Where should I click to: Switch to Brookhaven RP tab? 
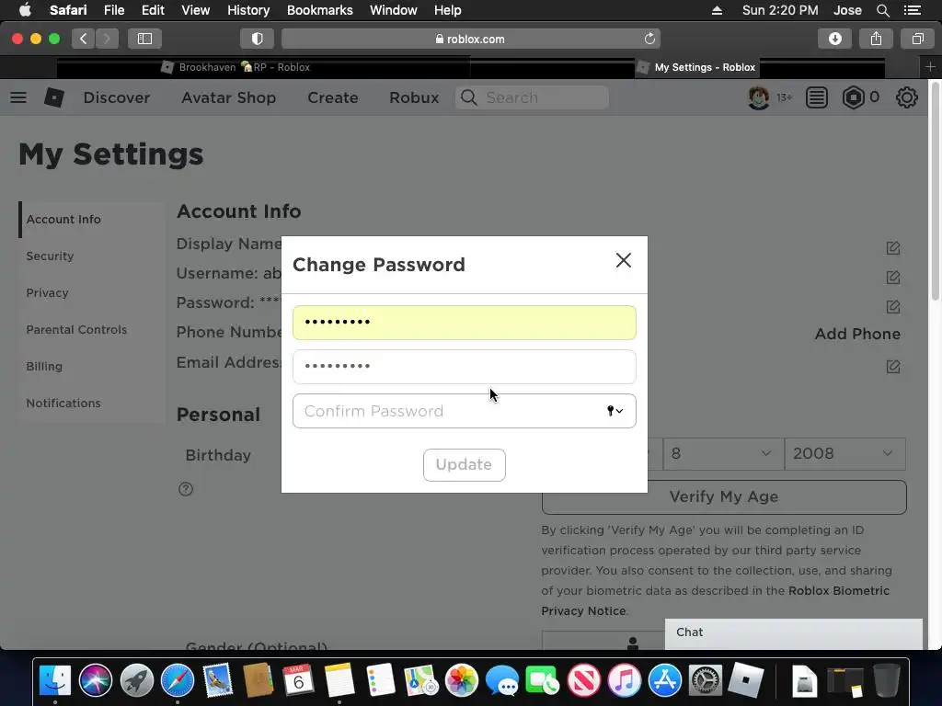236,67
